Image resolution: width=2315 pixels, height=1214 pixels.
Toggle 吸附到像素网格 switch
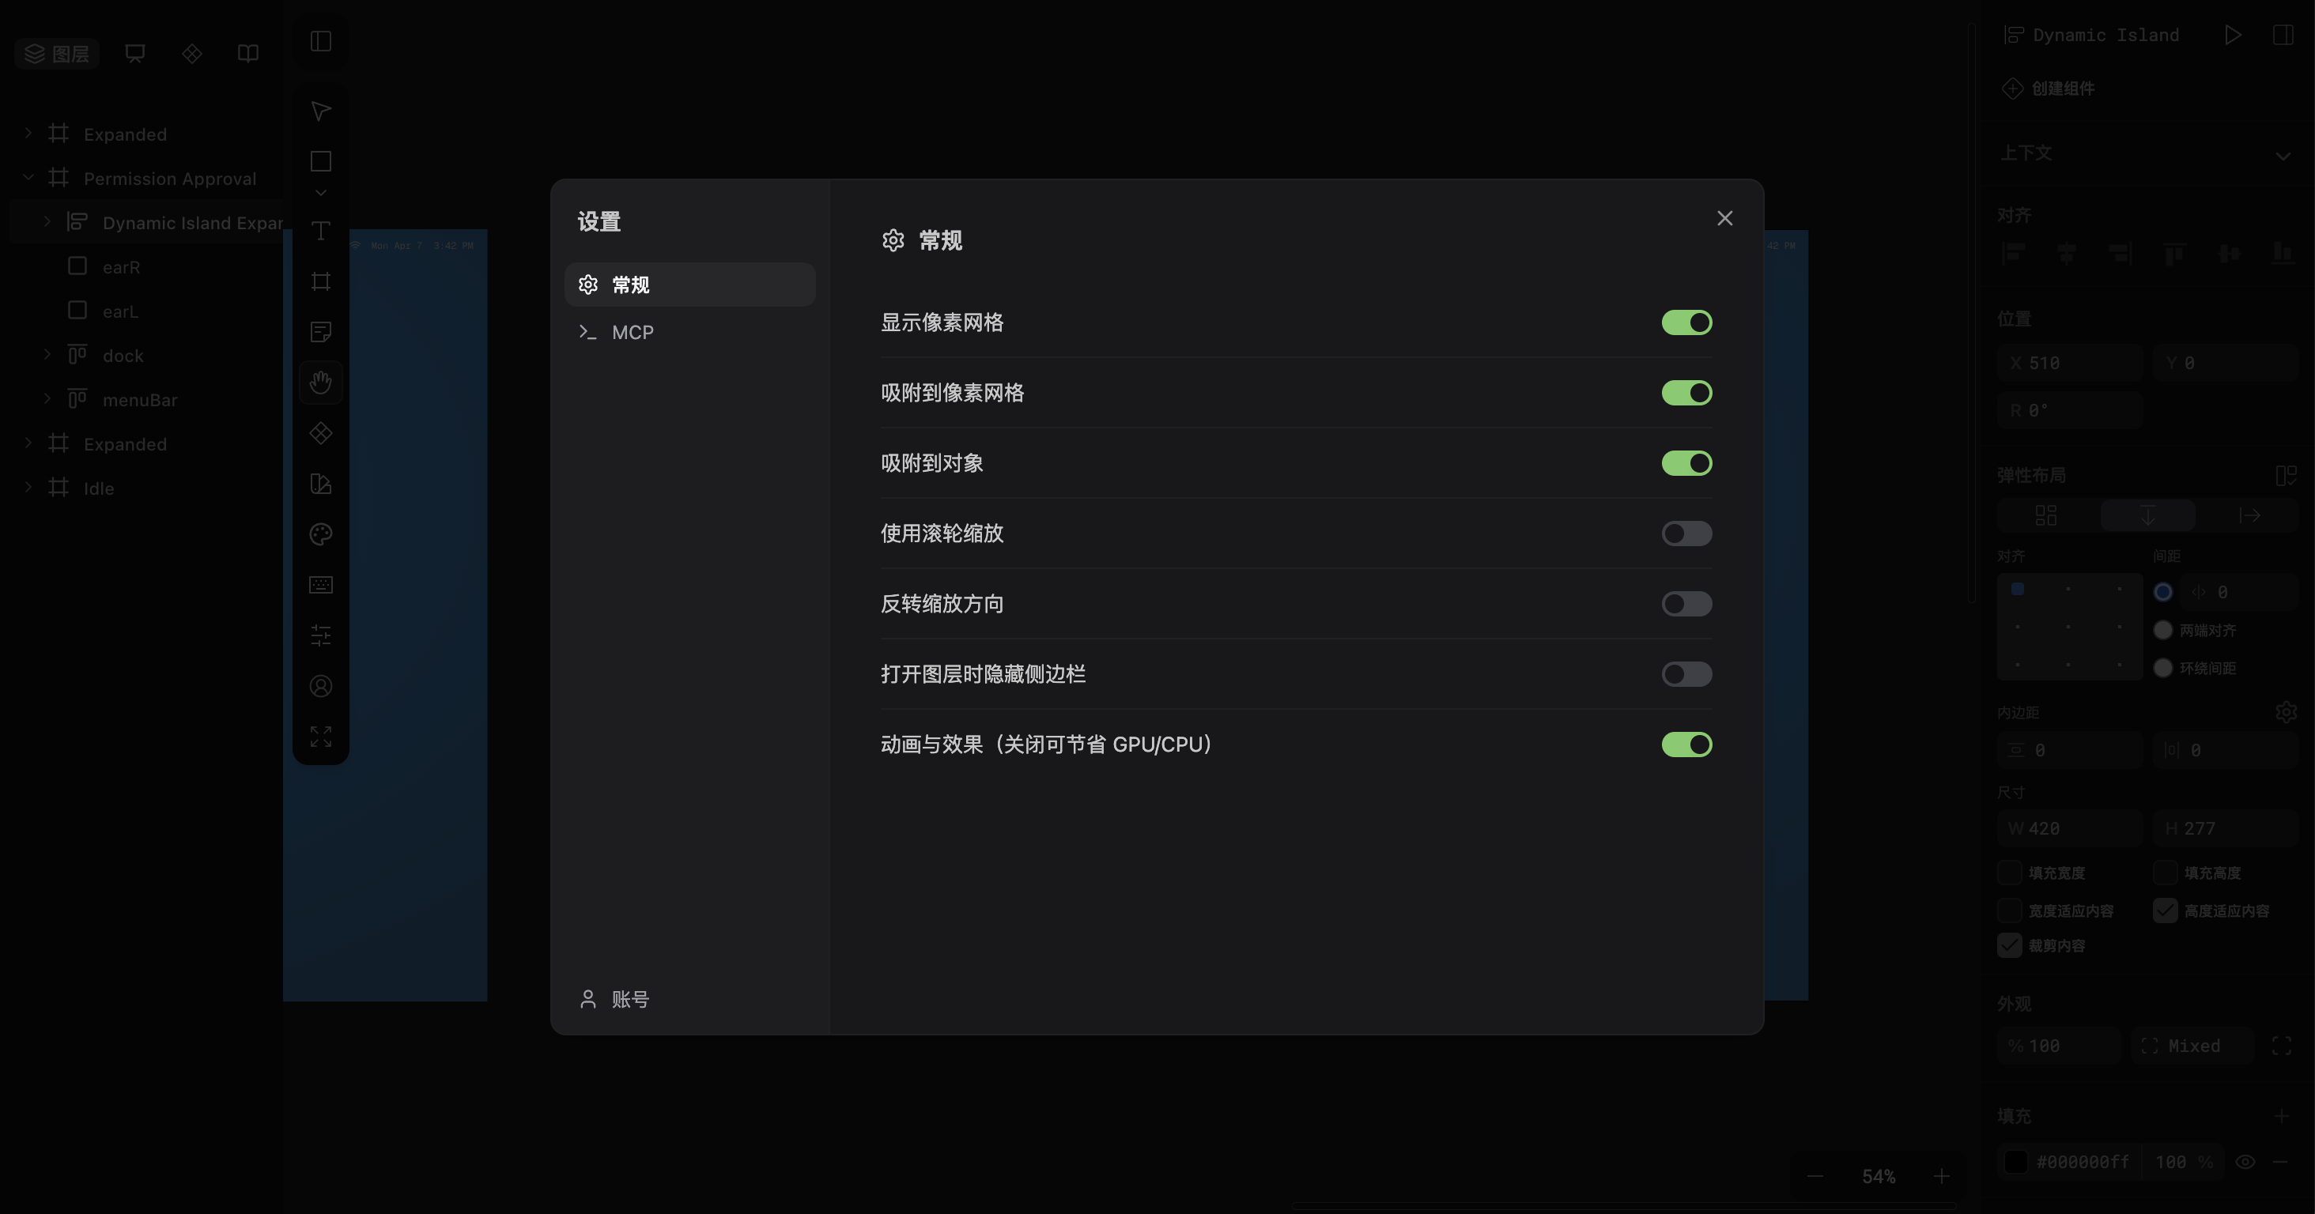(1686, 393)
